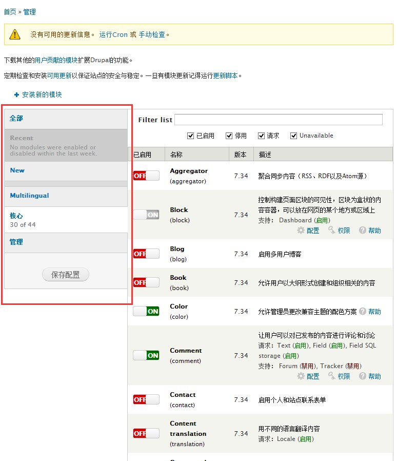
Task: Click the help question icon in Block row
Action: [x=363, y=230]
